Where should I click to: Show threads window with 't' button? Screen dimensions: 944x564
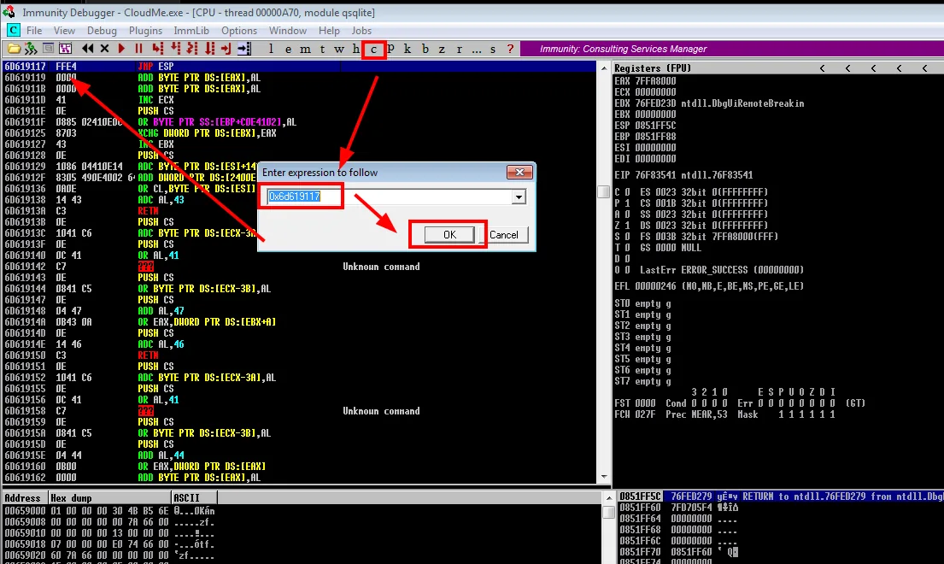point(322,49)
